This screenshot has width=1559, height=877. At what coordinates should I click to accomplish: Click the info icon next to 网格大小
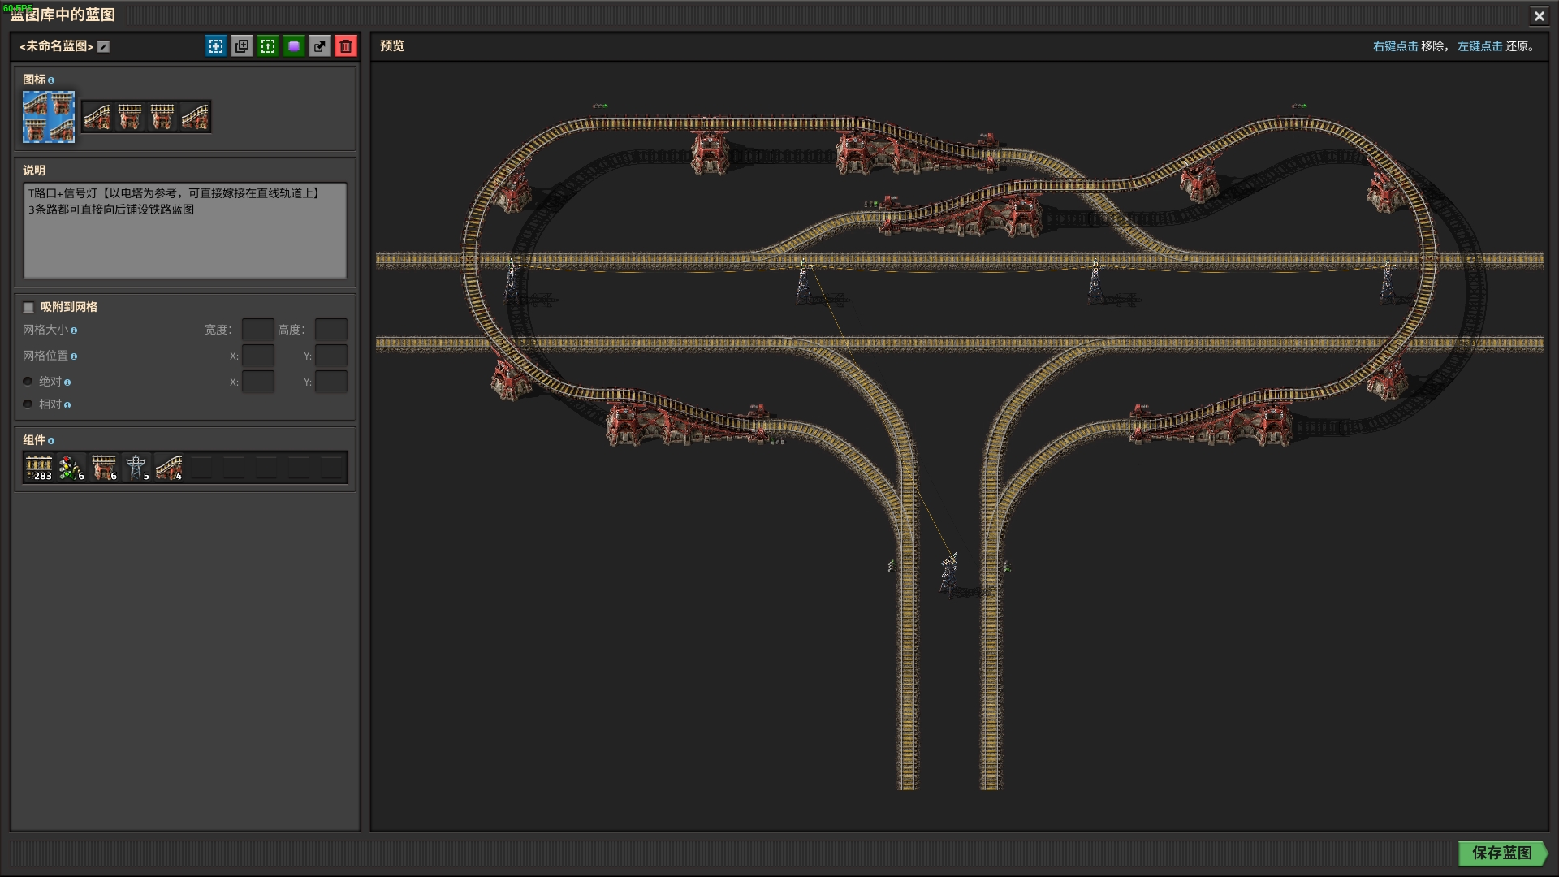click(x=74, y=330)
